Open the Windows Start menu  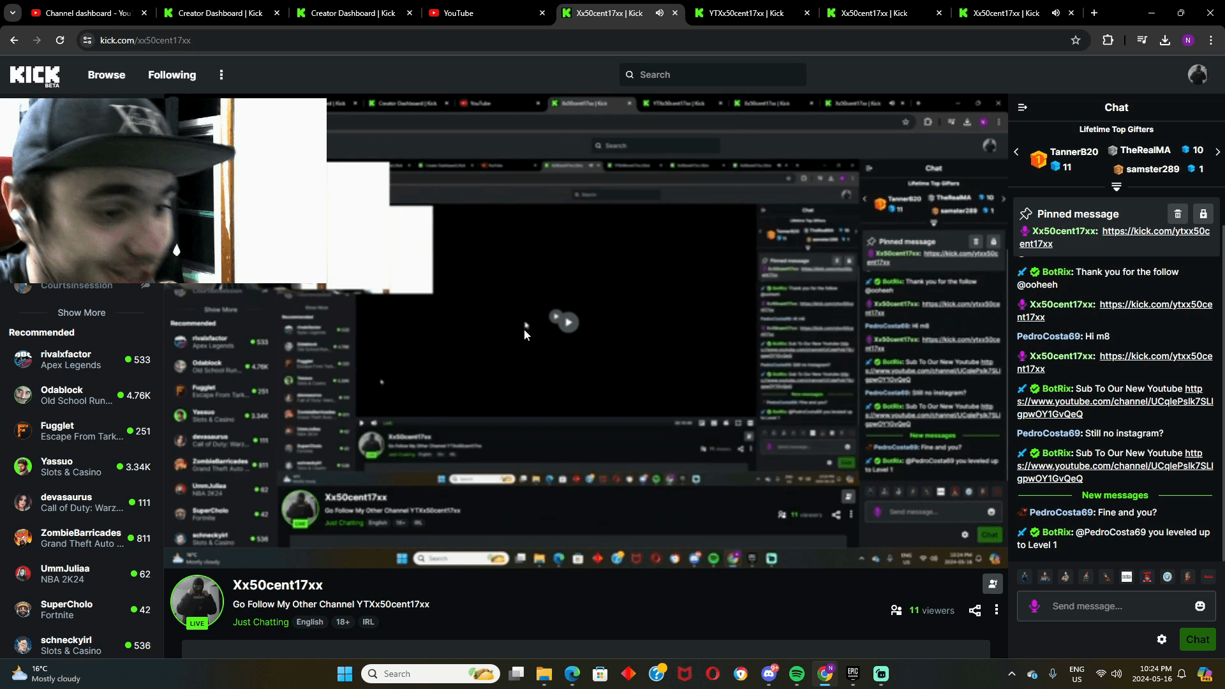pyautogui.click(x=345, y=674)
